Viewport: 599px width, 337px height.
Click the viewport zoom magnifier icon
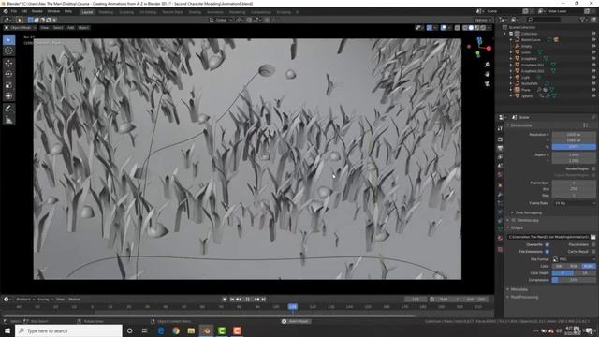pos(487,65)
